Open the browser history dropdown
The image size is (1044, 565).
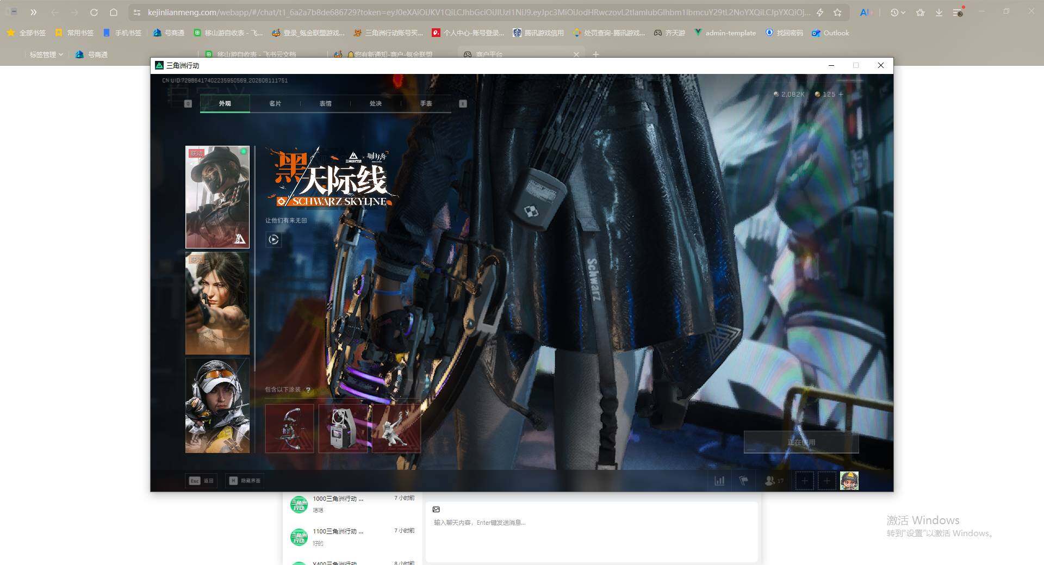[x=898, y=12]
